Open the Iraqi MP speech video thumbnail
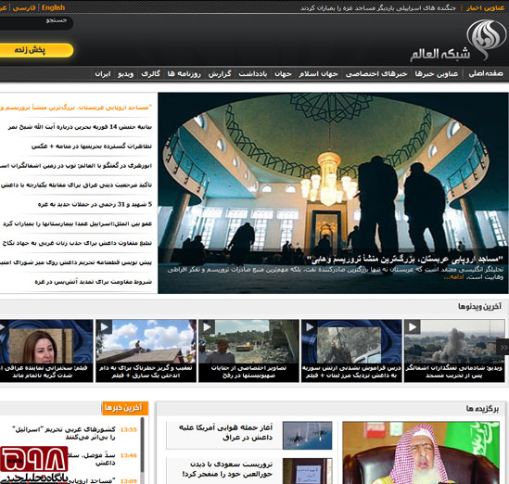This screenshot has width=509, height=484. click(46, 350)
